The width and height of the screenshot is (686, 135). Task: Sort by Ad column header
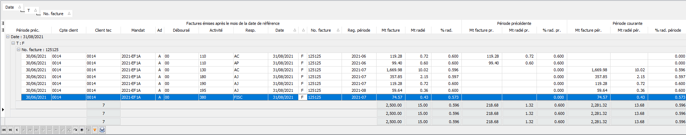[x=160, y=30]
